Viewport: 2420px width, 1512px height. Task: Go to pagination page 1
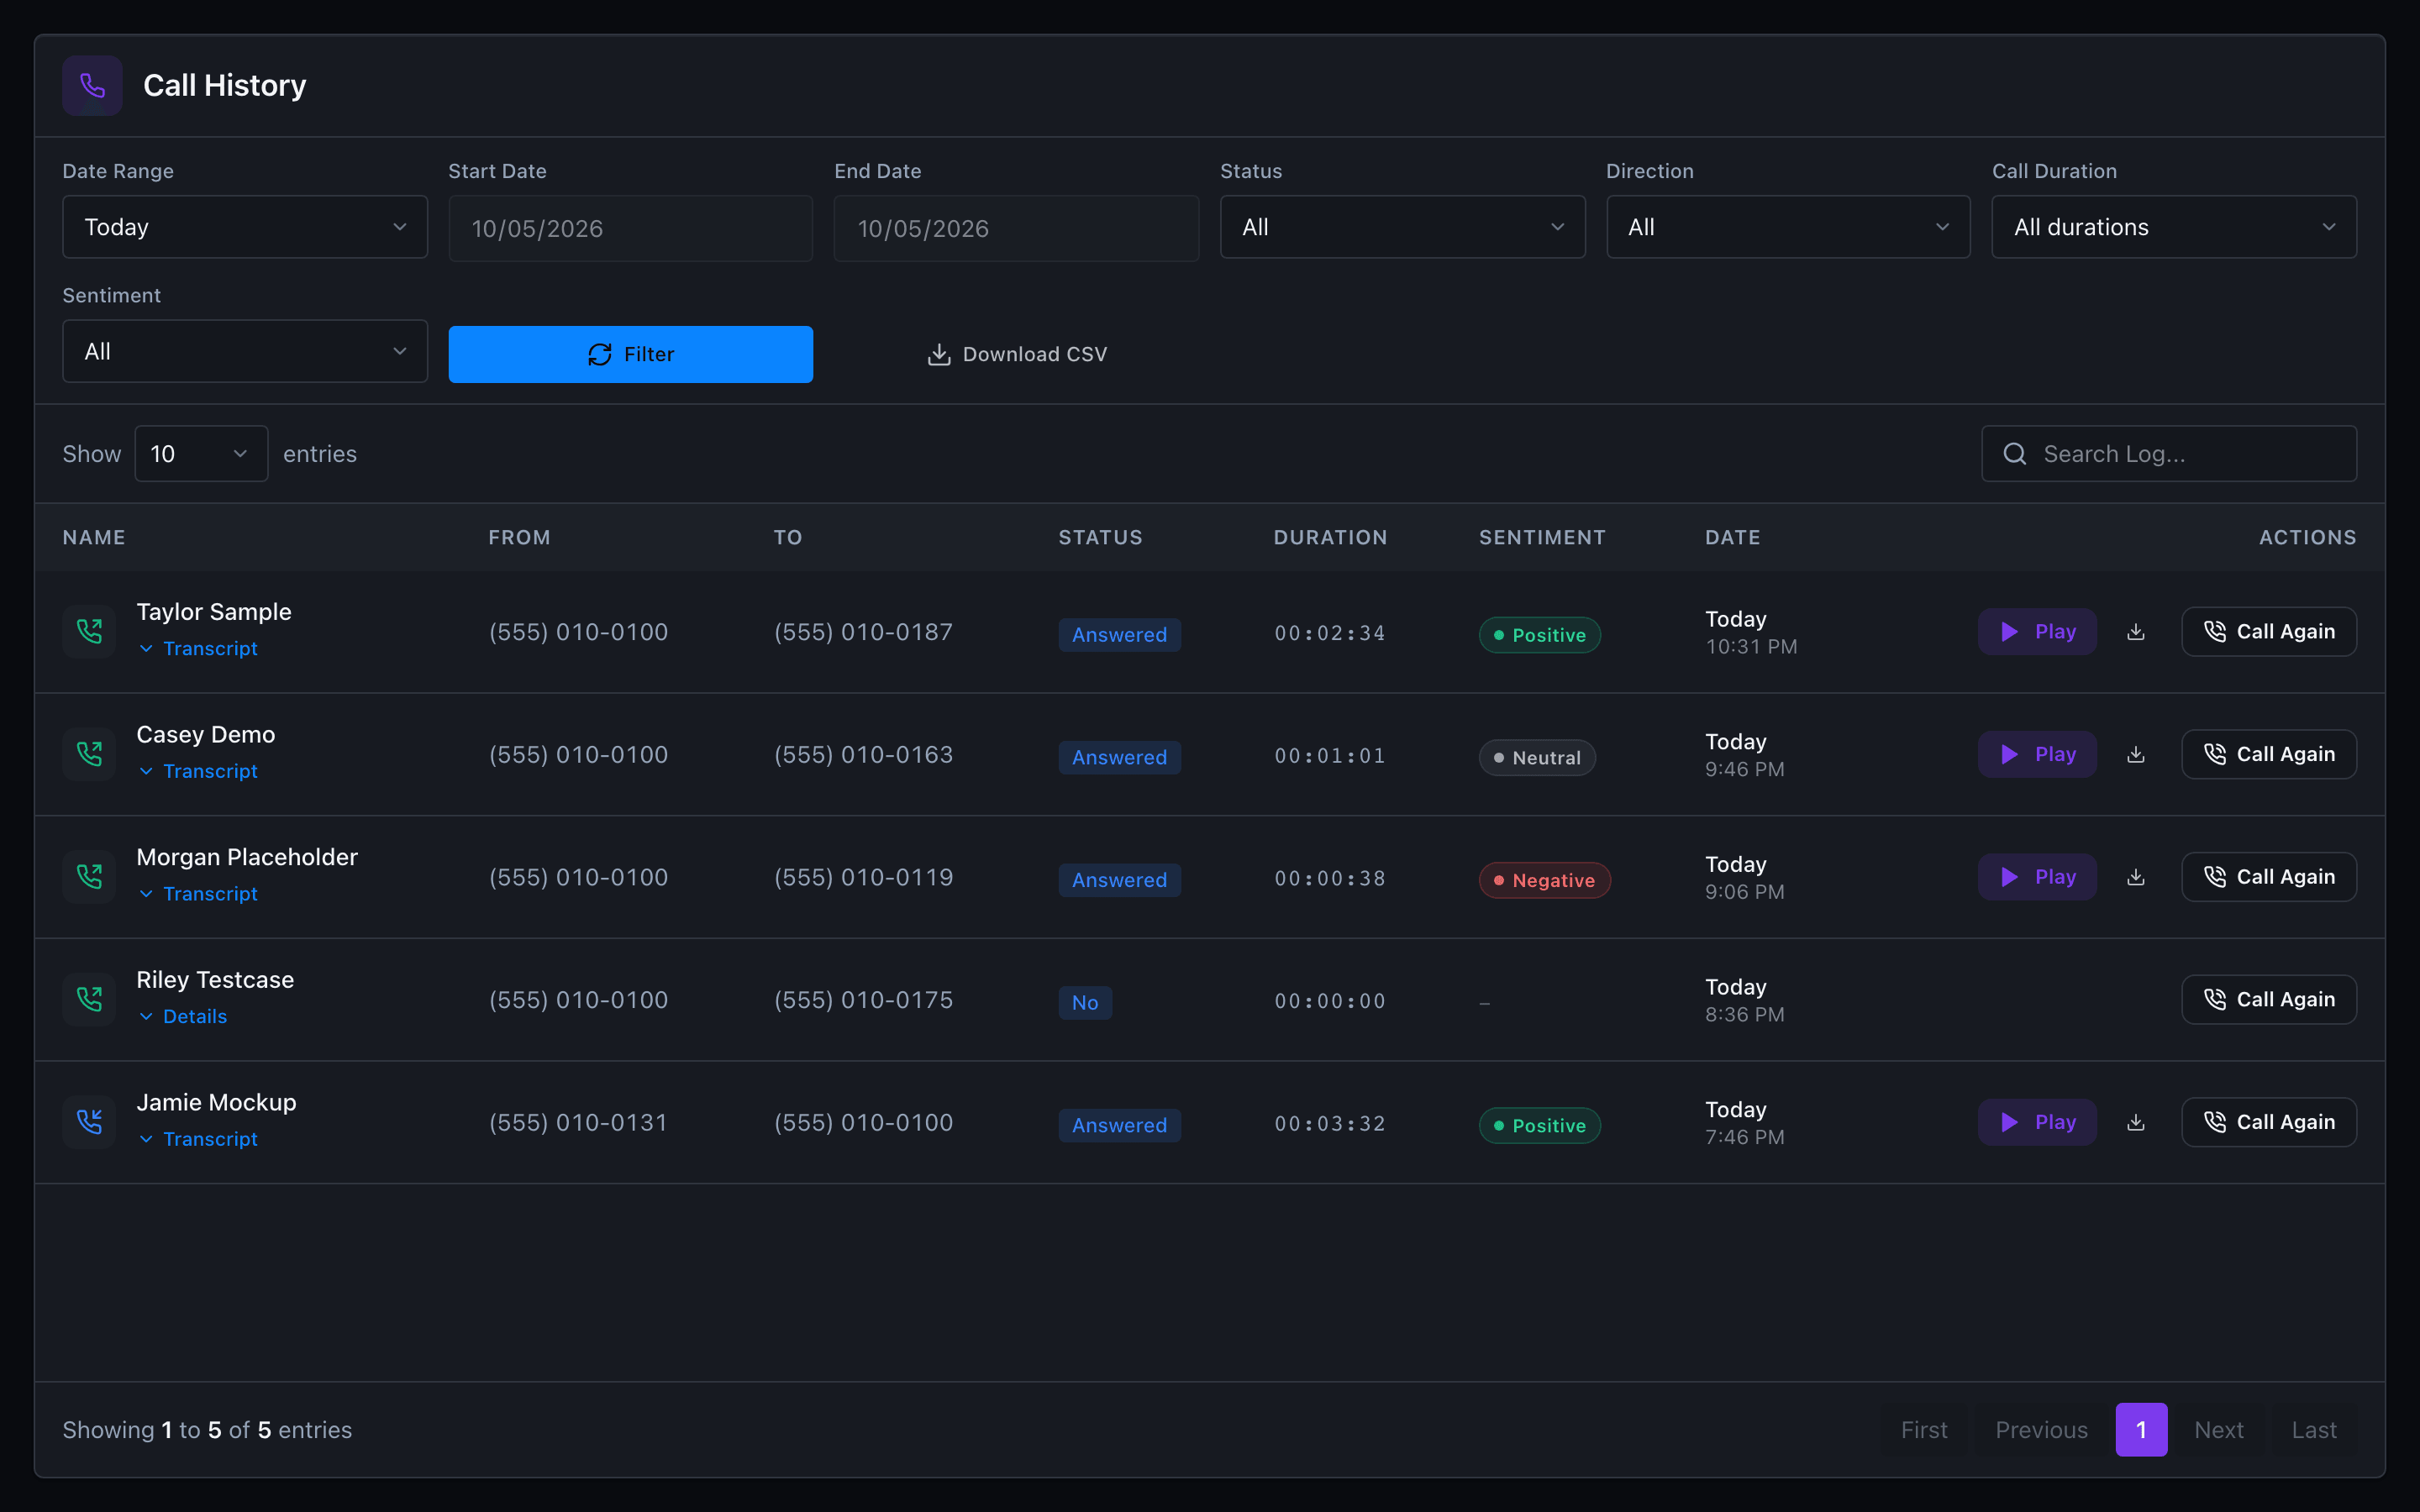(2141, 1430)
